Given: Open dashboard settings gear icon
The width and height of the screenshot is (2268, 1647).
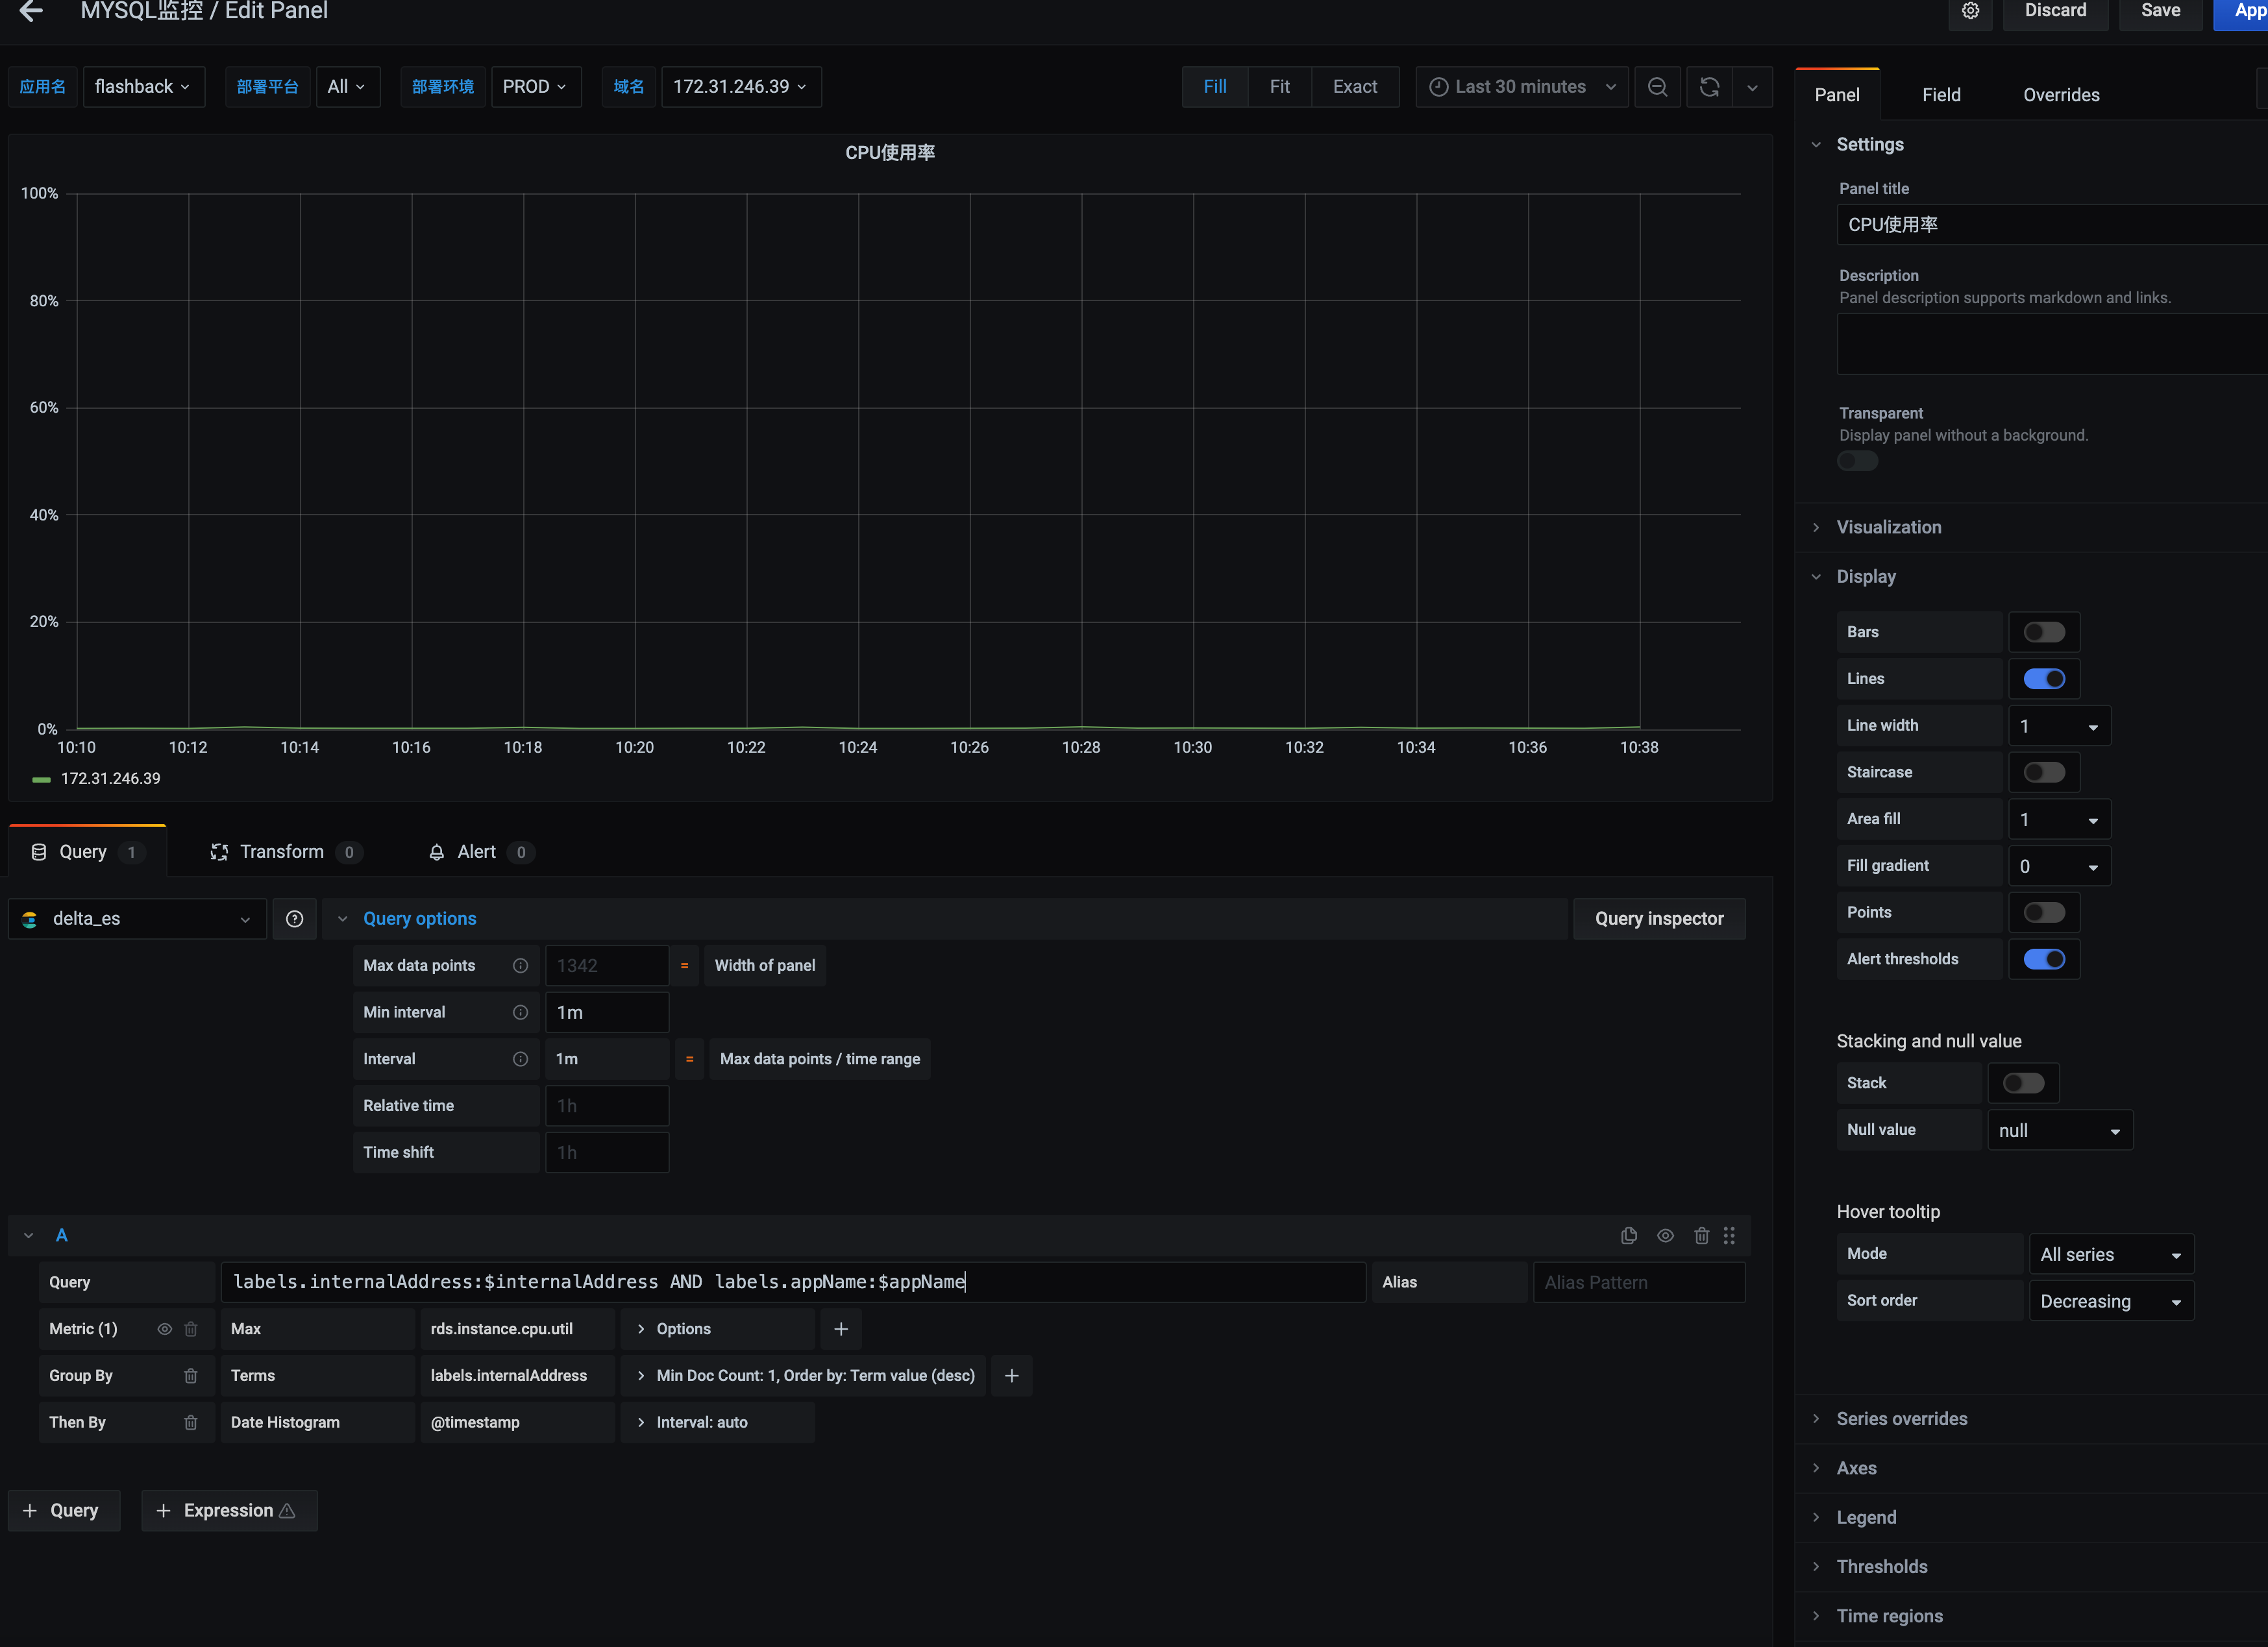Looking at the screenshot, I should coord(1970,11).
